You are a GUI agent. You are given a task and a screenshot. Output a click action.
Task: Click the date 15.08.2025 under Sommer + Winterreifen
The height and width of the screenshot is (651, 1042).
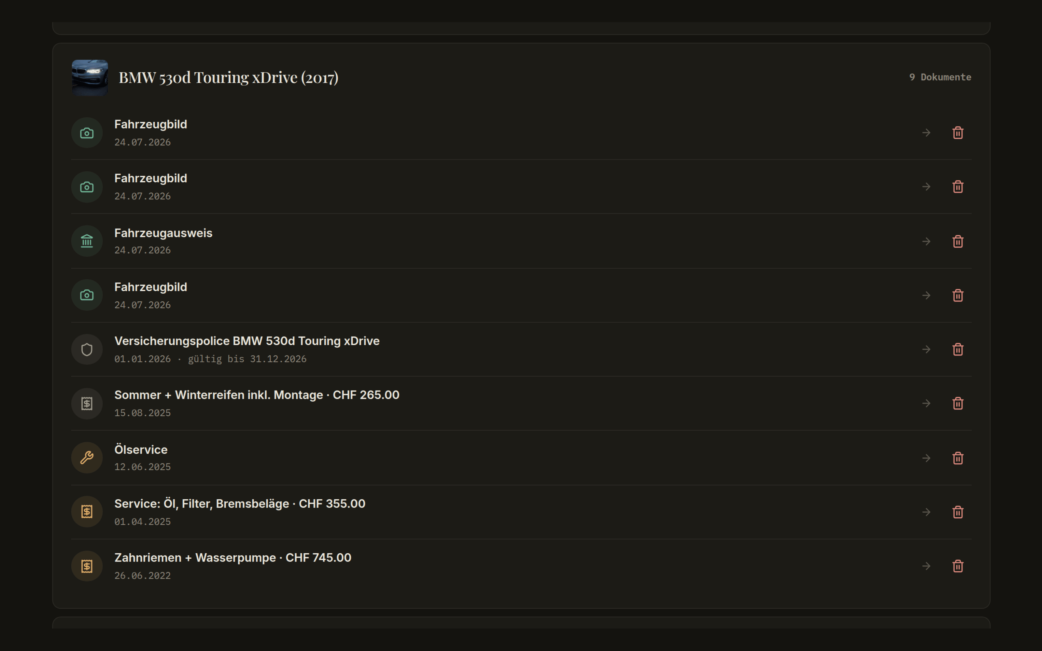click(x=143, y=413)
